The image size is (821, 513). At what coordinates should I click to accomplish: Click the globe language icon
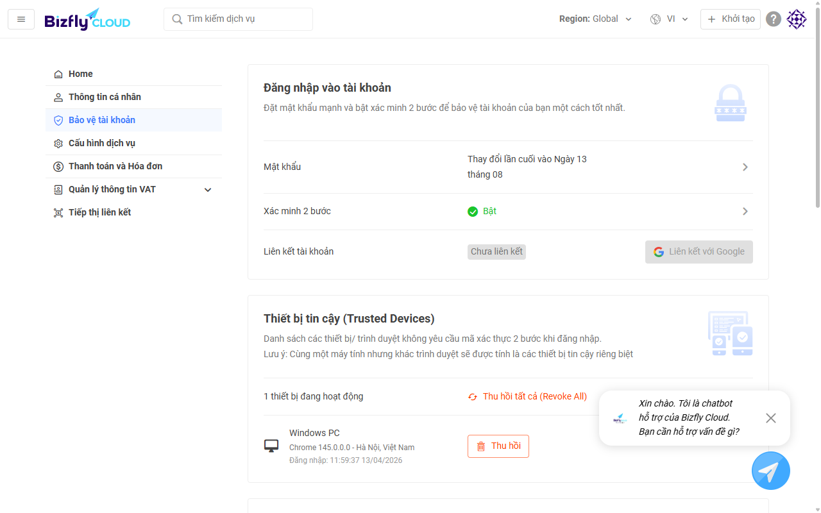[x=656, y=19]
